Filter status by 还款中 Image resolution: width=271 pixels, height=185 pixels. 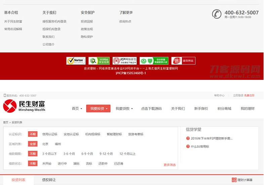[x=103, y=164]
